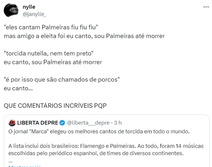This screenshot has height=167, width=212.
Task: Click the trailing "eu canto..." line
Action: 18,88
